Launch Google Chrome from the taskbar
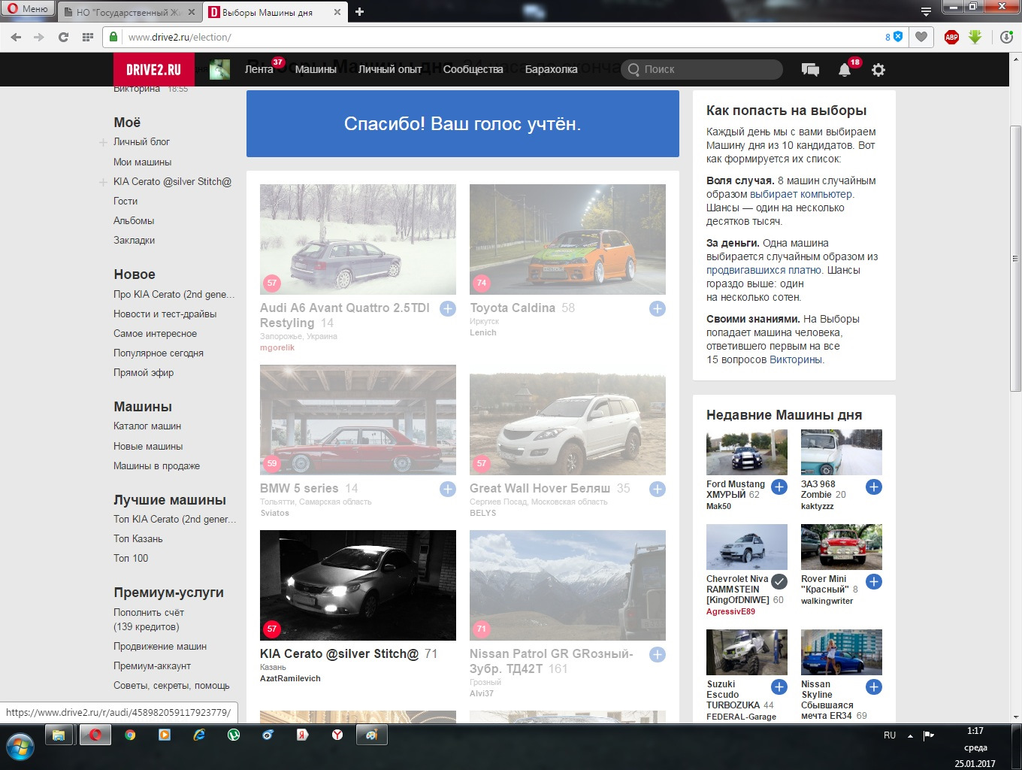The height and width of the screenshot is (770, 1022). tap(130, 735)
